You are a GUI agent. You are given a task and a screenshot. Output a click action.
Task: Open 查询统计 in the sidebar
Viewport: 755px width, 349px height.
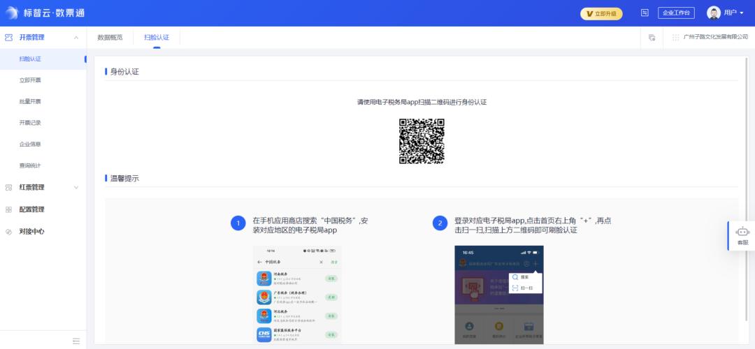pyautogui.click(x=30, y=165)
